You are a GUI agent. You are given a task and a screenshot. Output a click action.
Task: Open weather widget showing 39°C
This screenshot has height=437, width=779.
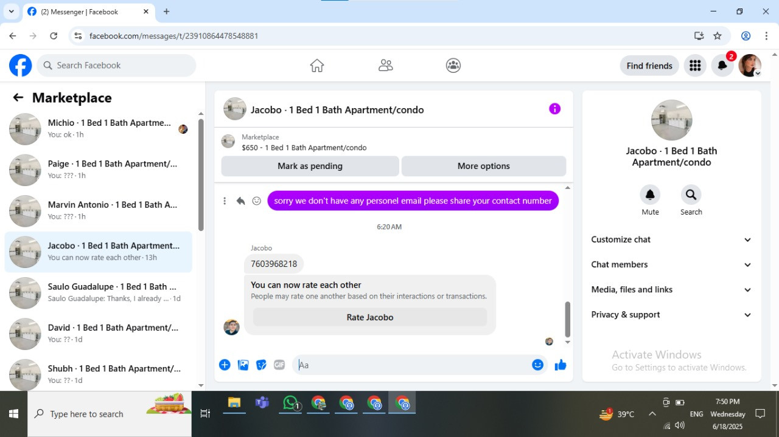point(617,414)
